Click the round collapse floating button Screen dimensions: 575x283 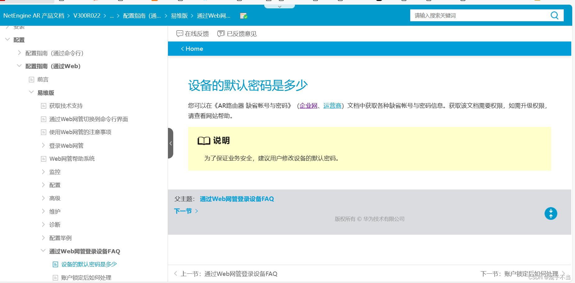pyautogui.click(x=551, y=213)
